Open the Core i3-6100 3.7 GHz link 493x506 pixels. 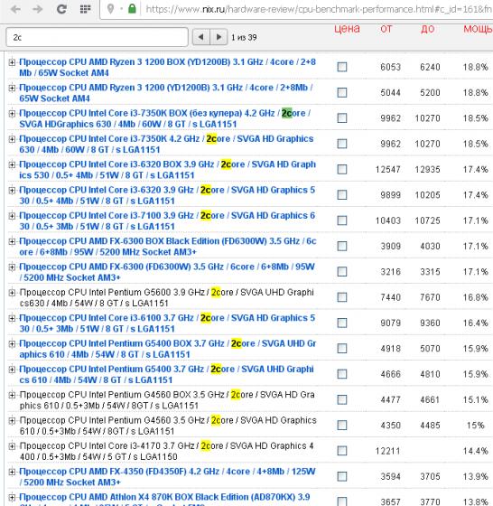pyautogui.click(x=167, y=323)
